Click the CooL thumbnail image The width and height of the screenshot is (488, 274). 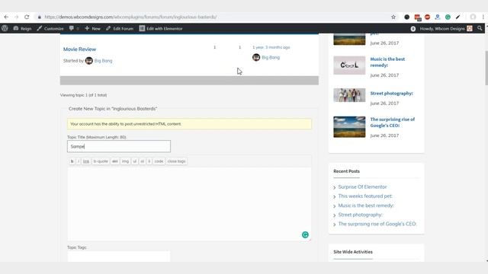[349, 65]
